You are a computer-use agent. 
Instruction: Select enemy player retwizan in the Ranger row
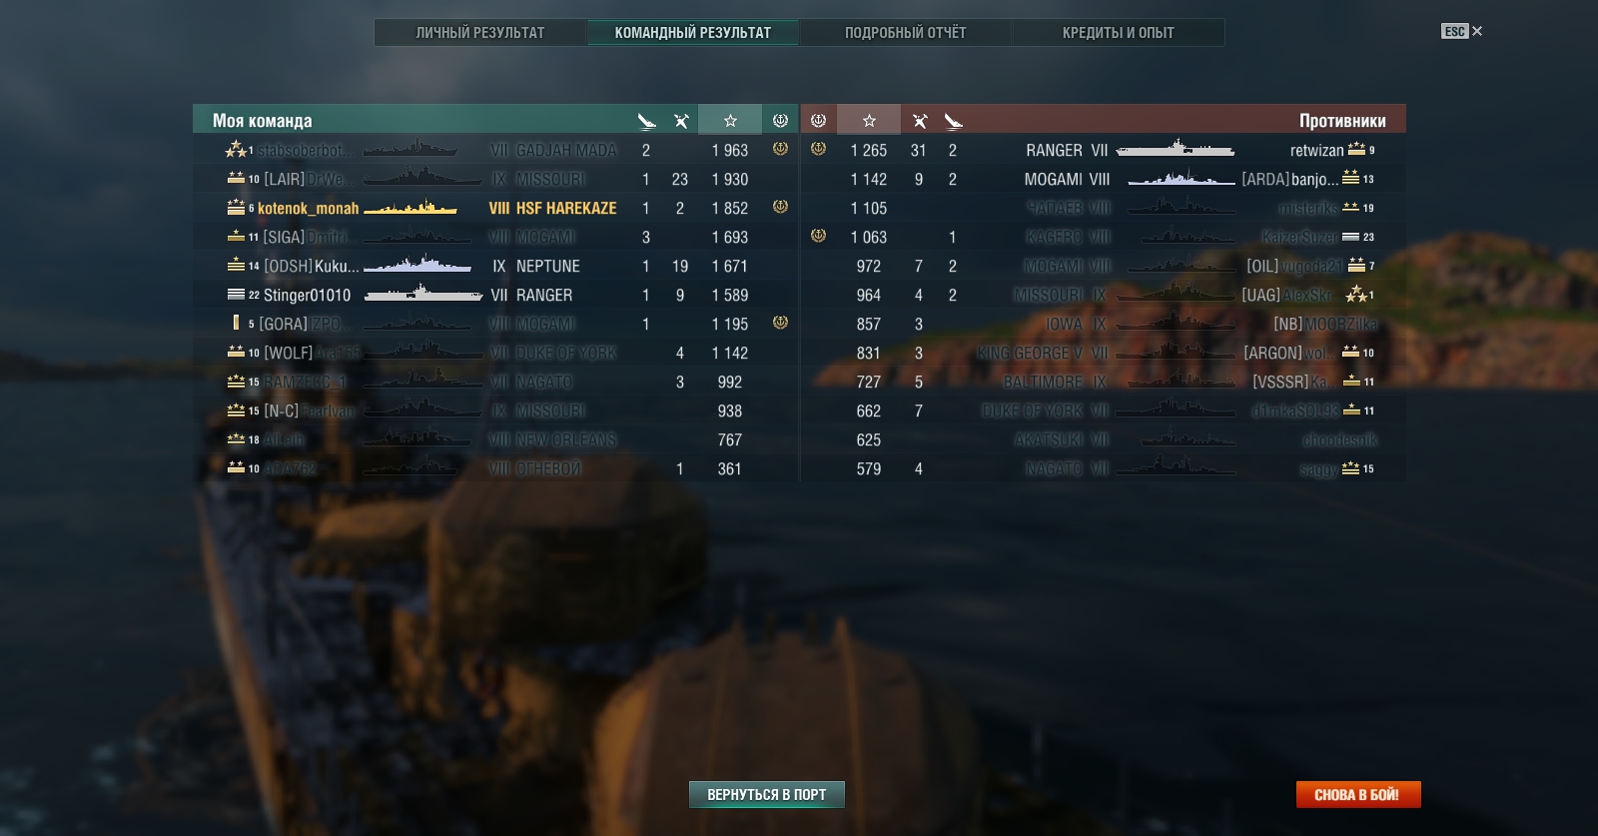tap(1316, 151)
